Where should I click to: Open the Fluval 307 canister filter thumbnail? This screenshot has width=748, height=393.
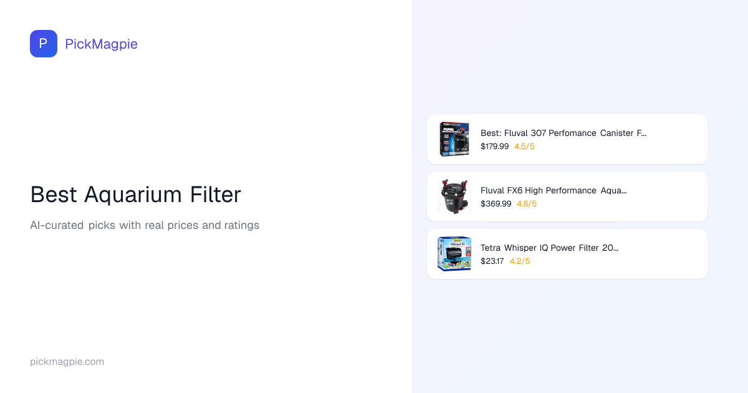454,139
